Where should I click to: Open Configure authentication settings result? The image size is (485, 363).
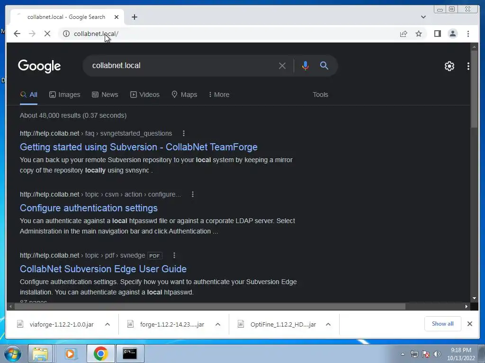coord(89,208)
